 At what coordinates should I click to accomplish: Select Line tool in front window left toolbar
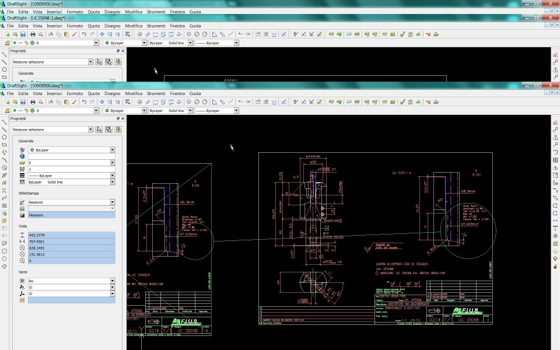click(x=4, y=122)
